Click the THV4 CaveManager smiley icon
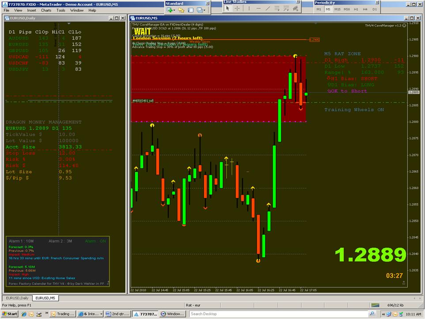The width and height of the screenshot is (425, 319). [404, 26]
